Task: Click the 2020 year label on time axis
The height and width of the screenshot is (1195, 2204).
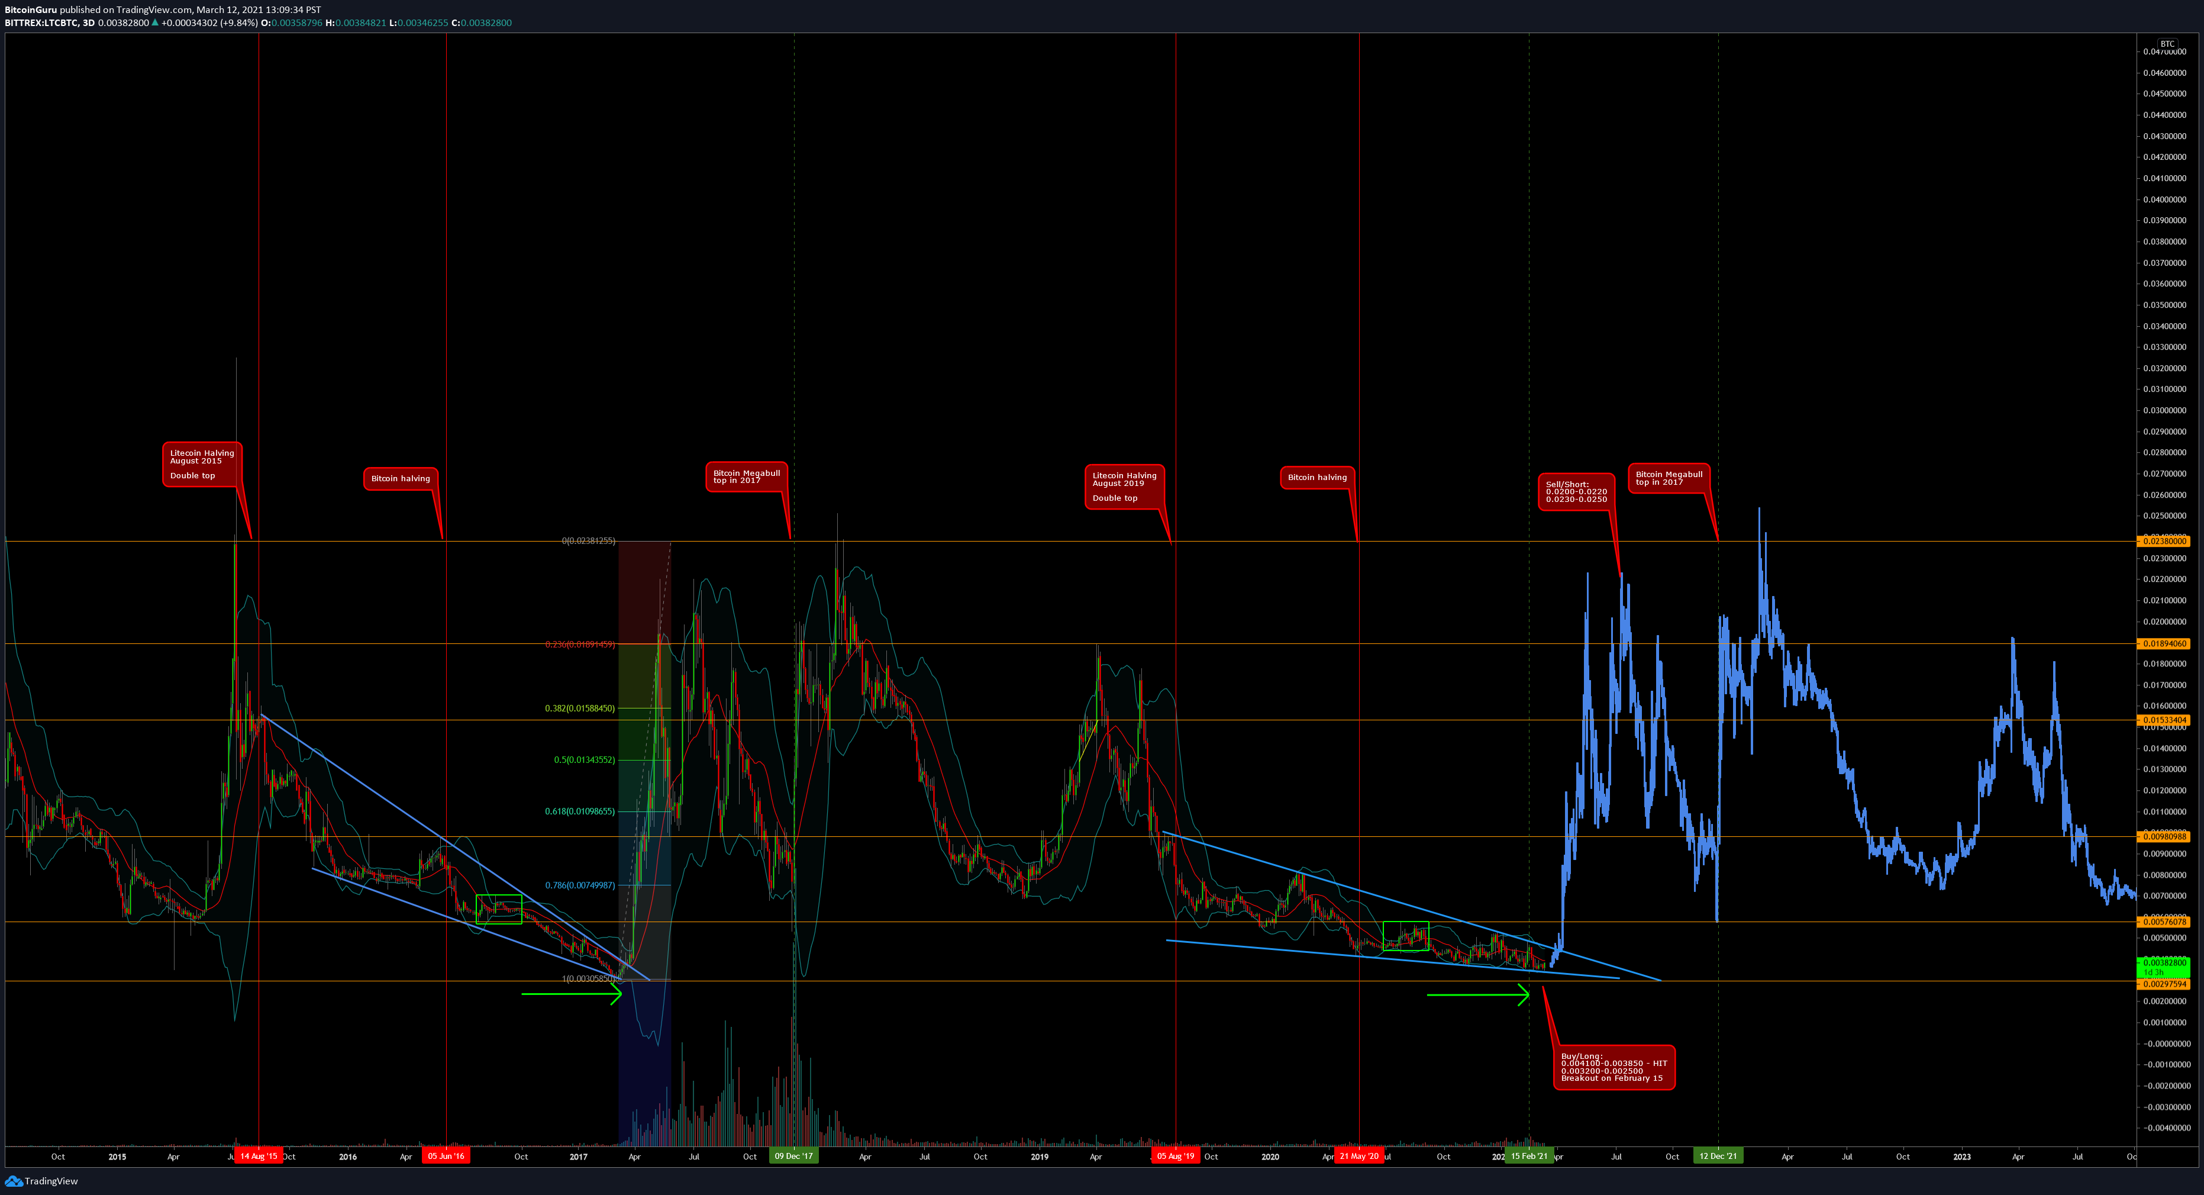Action: click(1270, 1157)
